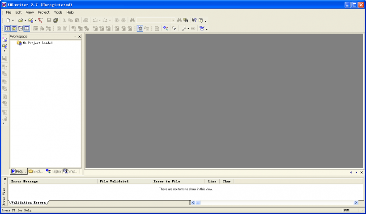Close the Error View panel
The height and width of the screenshot is (214, 366).
[x=5, y=179]
